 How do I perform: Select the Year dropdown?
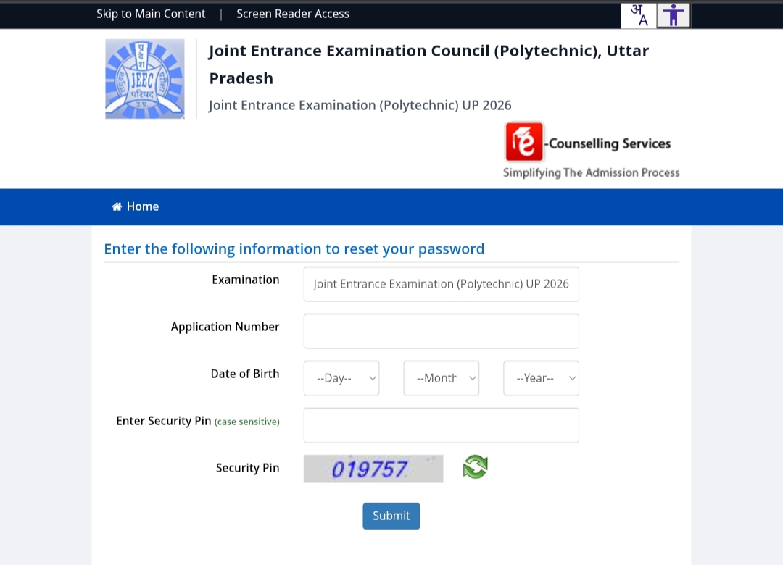pos(542,378)
